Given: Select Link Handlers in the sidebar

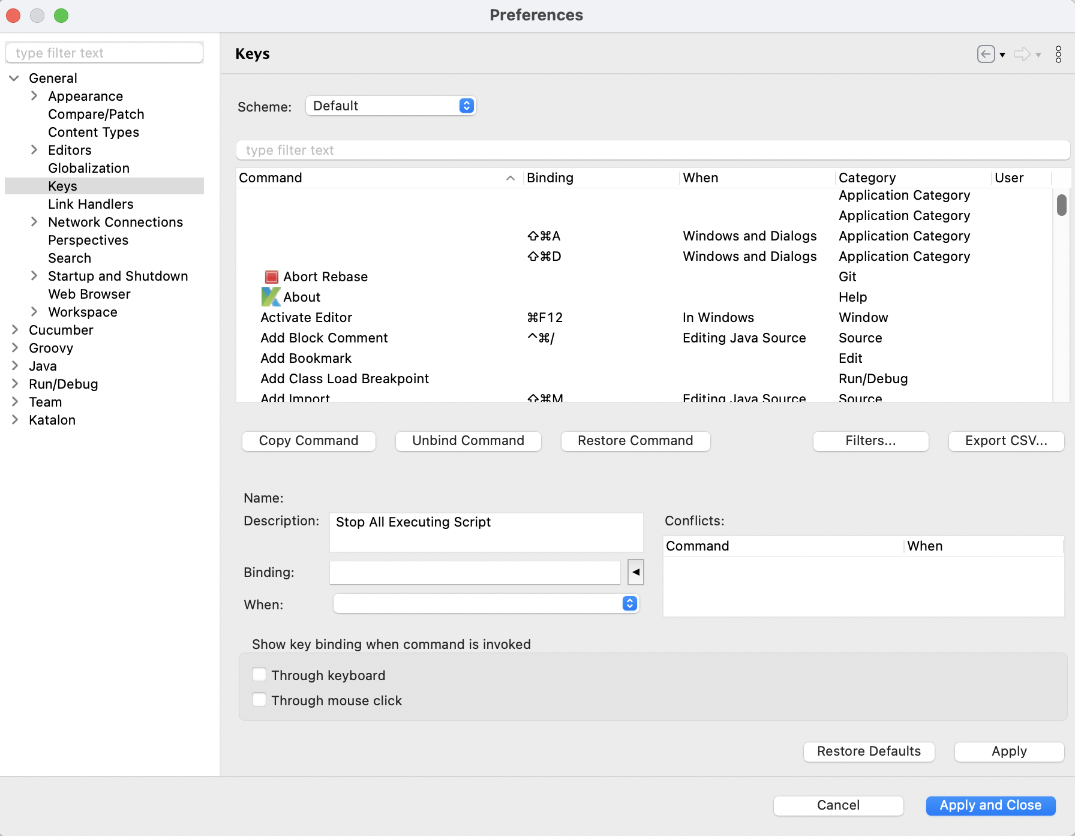Looking at the screenshot, I should click(x=91, y=204).
